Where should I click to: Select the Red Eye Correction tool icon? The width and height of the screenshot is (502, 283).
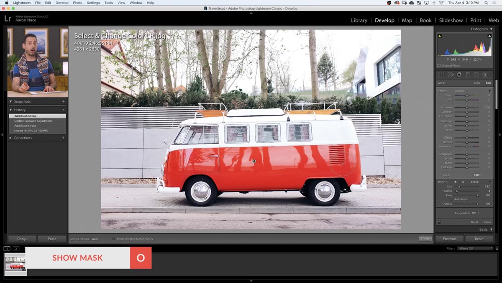pos(459,75)
